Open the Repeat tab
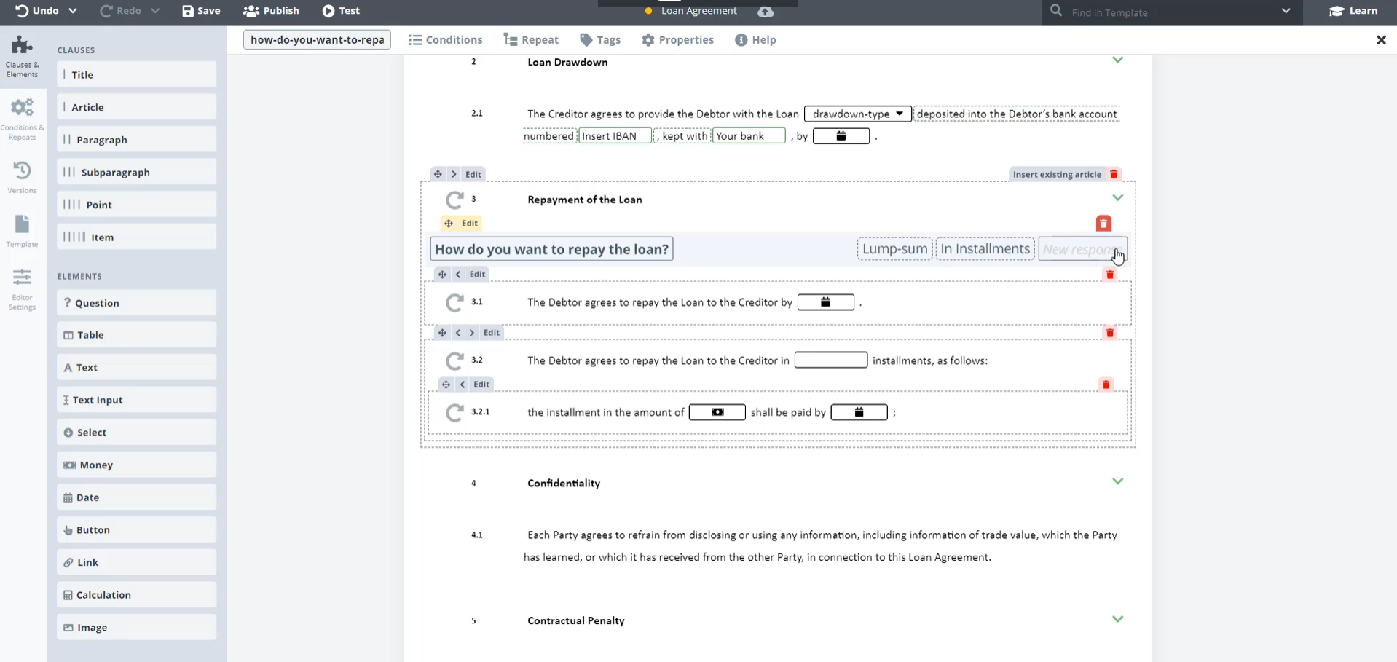This screenshot has width=1397, height=662. tap(531, 40)
